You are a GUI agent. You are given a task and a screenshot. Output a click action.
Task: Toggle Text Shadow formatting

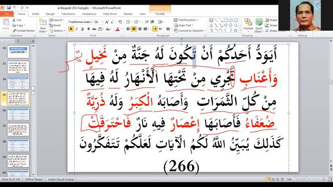click(x=88, y=29)
